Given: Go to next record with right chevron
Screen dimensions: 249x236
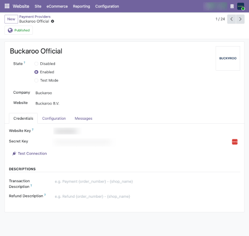Looking at the screenshot, I should [240, 19].
